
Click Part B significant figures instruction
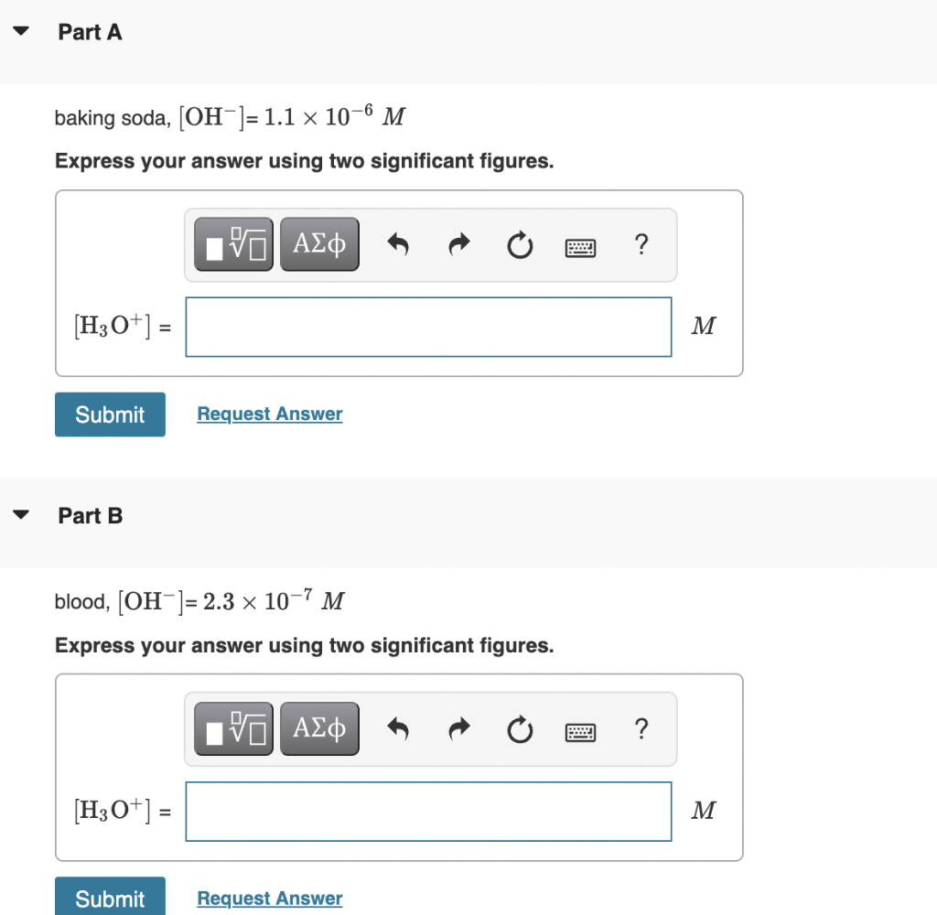tap(305, 645)
